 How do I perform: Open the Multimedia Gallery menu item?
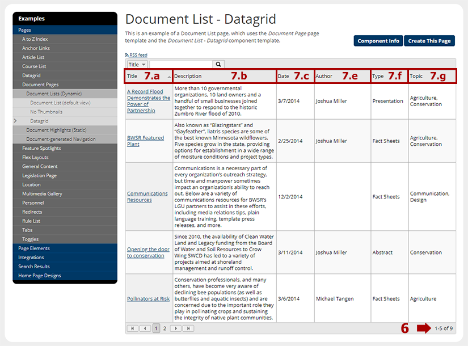[42, 194]
